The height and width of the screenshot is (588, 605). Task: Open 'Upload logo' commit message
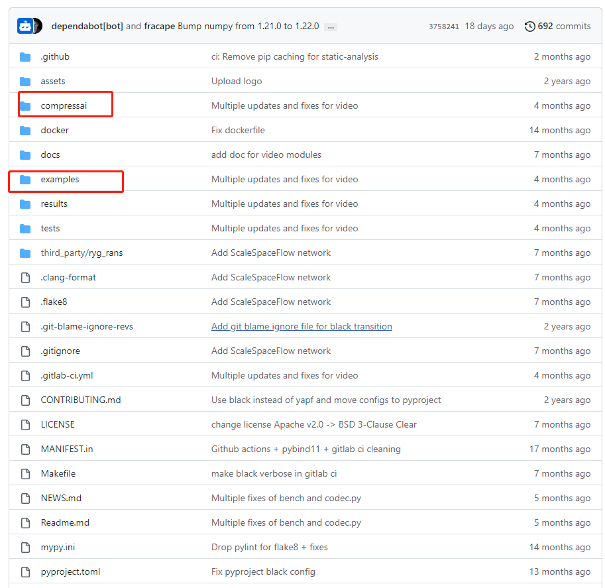coord(237,81)
